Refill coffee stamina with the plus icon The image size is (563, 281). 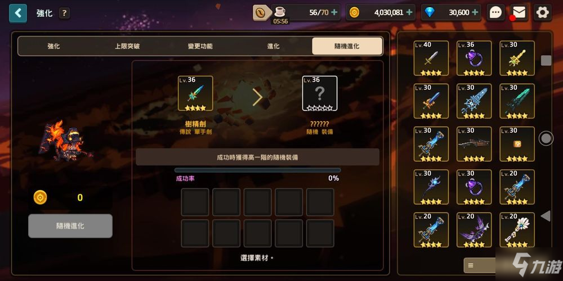(x=334, y=12)
